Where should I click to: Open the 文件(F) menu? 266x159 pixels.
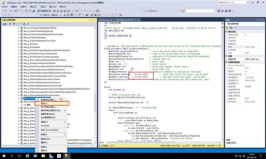[4, 7]
